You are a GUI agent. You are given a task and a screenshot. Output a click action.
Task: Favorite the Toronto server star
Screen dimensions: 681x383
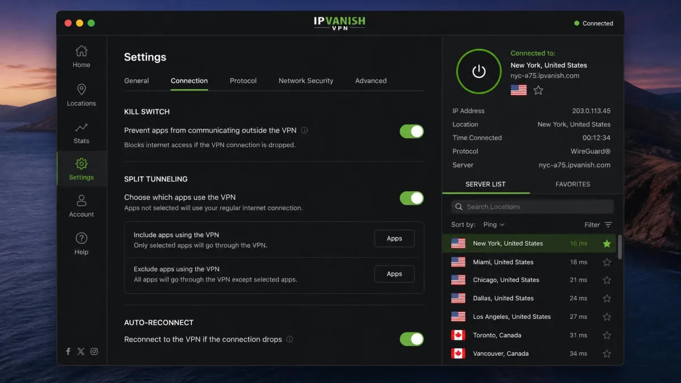click(x=607, y=335)
